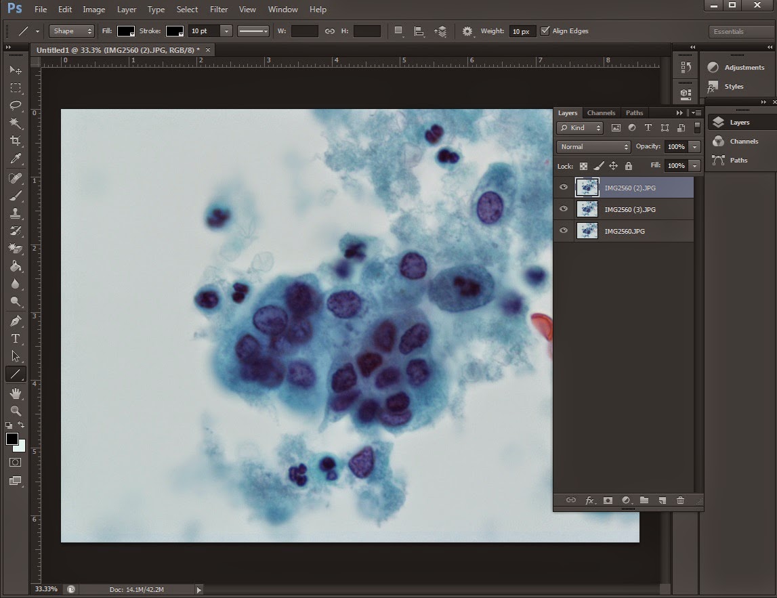Open the Adjustments panel
This screenshot has height=598, width=777.
[x=738, y=67]
